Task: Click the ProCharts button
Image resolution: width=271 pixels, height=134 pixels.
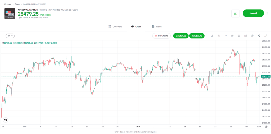Action: (161, 36)
